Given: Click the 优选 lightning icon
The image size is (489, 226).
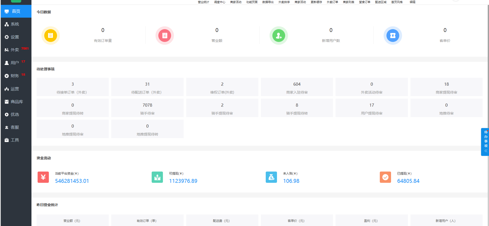Looking at the screenshot, I should click(x=7, y=115).
